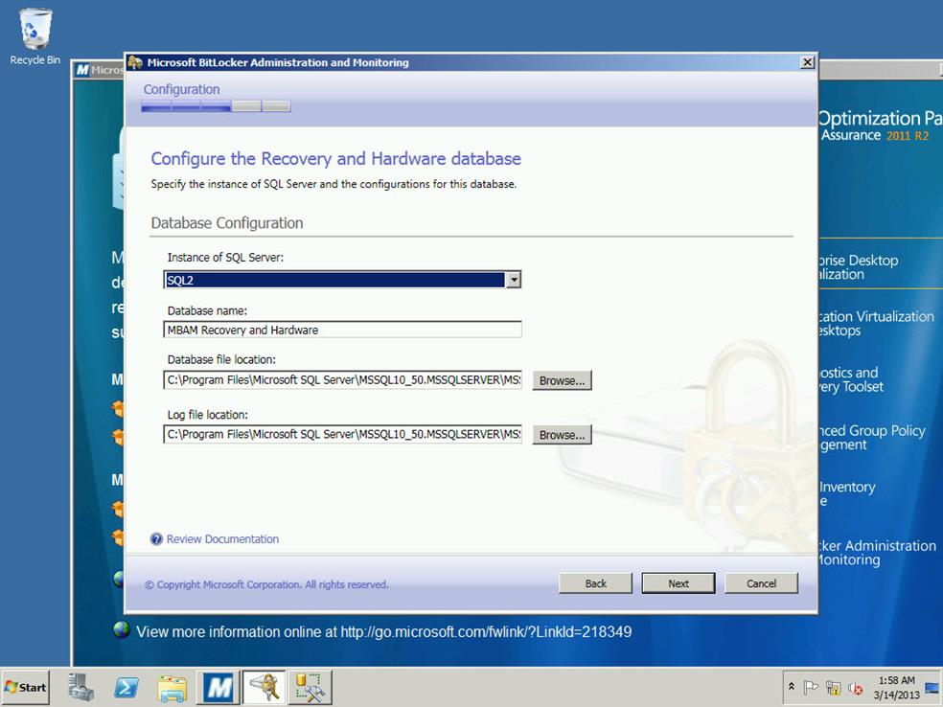
Task: Click the muted volume tray icon
Action: [855, 687]
